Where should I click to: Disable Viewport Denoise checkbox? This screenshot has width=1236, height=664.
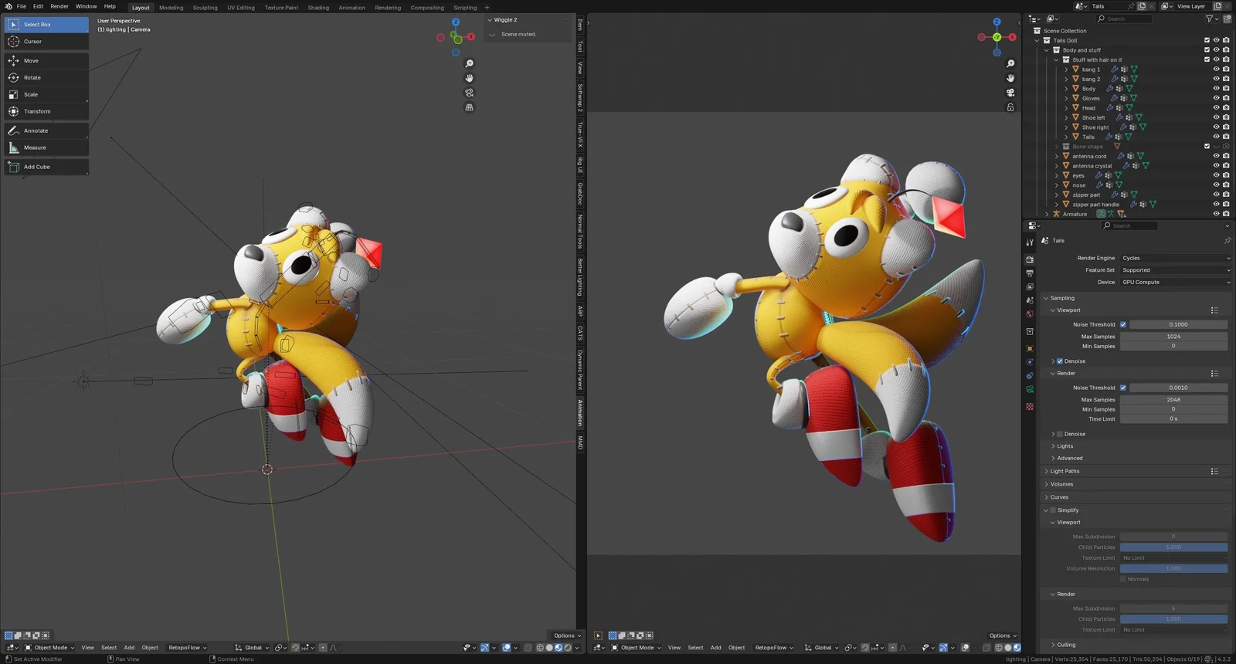1060,361
